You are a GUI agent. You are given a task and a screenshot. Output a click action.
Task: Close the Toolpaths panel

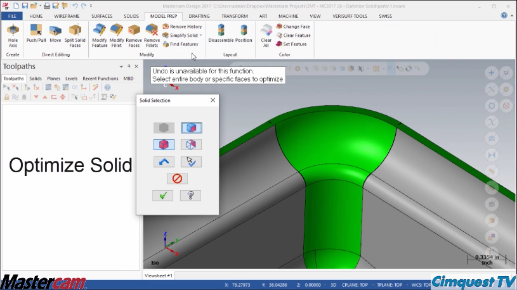[136, 66]
